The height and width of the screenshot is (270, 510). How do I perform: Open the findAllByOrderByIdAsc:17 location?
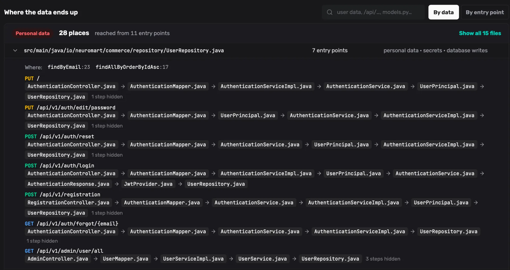pos(132,67)
